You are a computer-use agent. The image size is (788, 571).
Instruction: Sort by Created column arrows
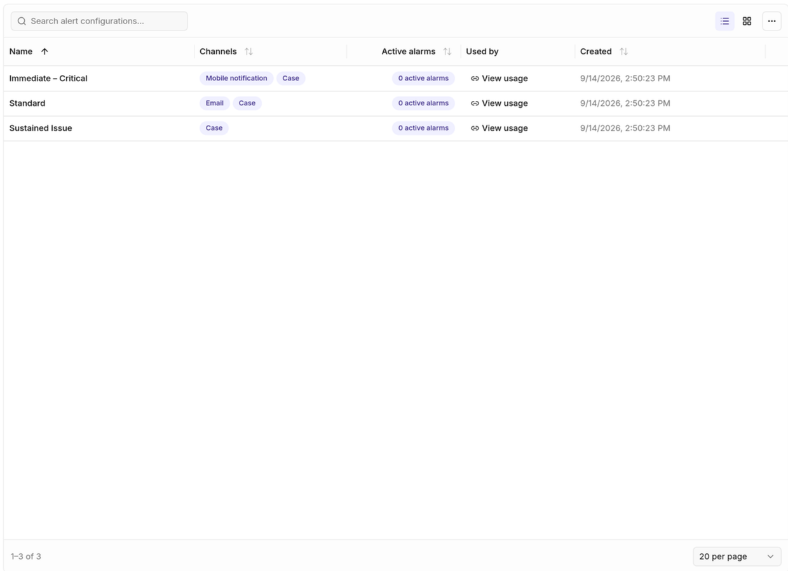pos(624,51)
